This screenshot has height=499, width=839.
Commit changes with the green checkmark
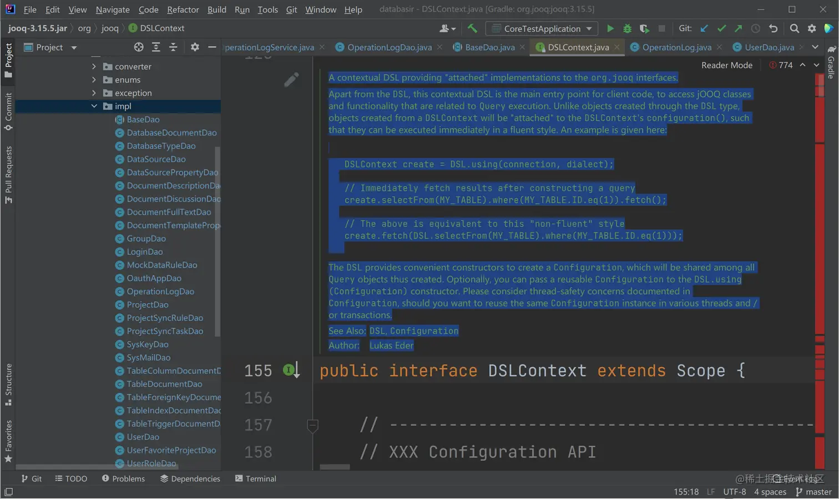721,28
